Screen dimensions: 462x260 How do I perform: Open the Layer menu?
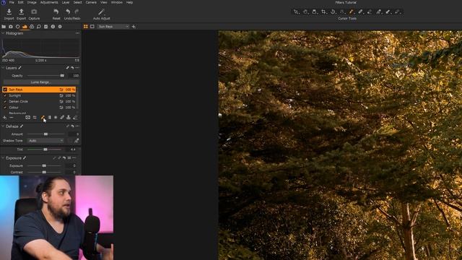66,2
